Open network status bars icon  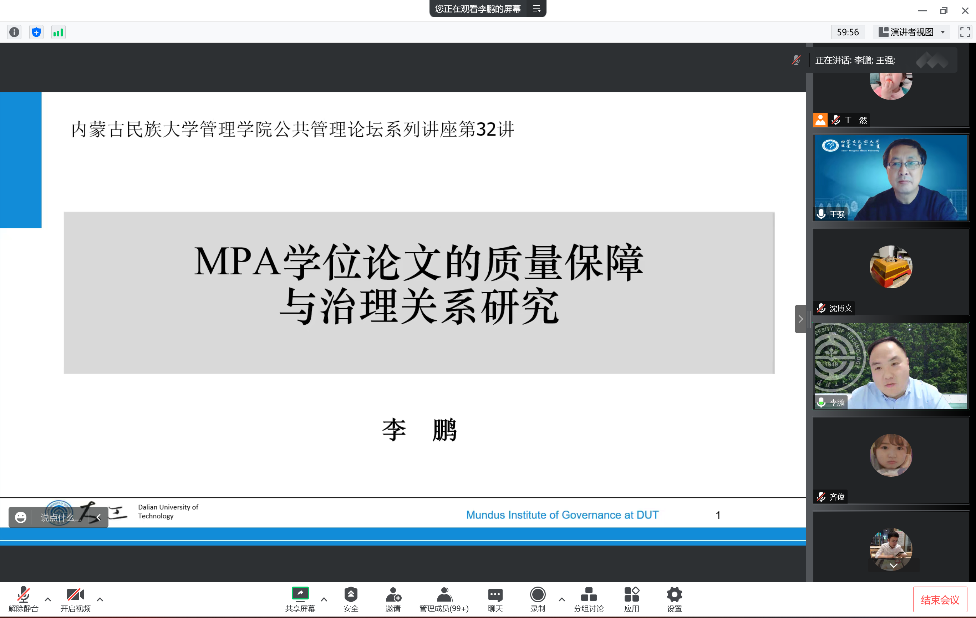59,32
